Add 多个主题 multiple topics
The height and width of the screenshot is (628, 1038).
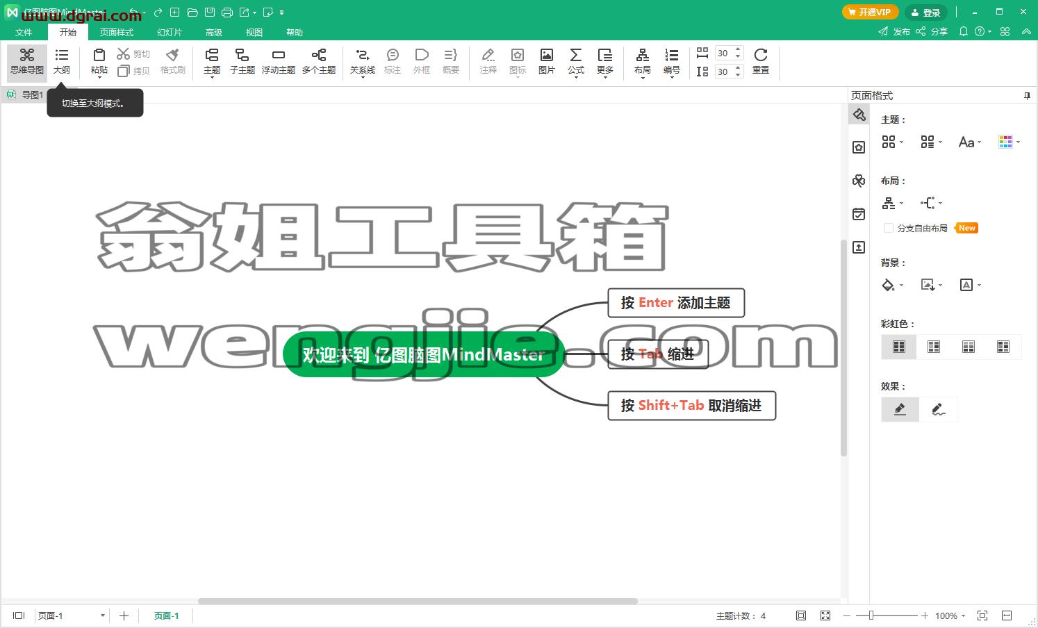tap(319, 61)
